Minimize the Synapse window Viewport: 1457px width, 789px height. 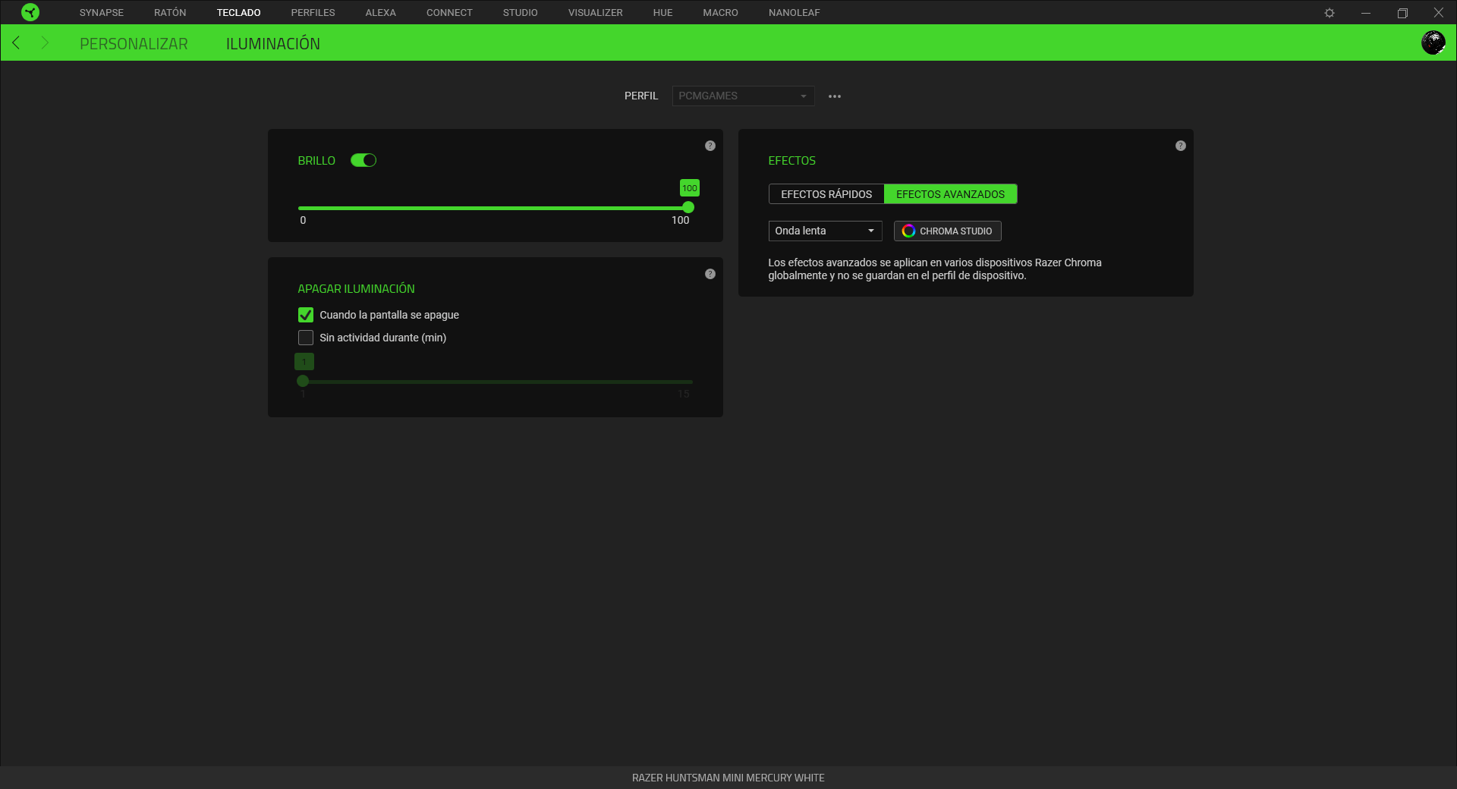[x=1366, y=13]
